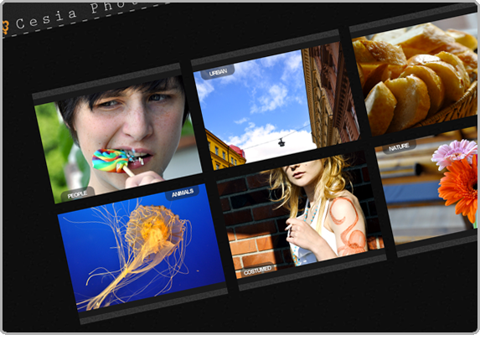
Task: View the blonde woman by brick wall photo
Action: click(300, 215)
